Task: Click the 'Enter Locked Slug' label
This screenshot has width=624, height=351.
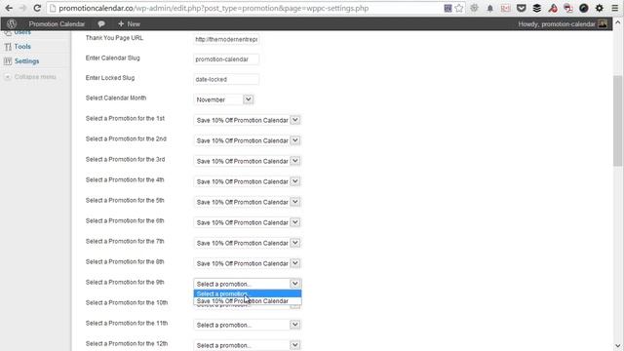Action: point(110,78)
